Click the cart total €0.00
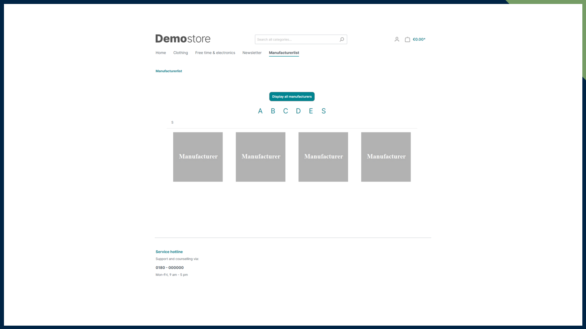This screenshot has width=586, height=329. (419, 39)
